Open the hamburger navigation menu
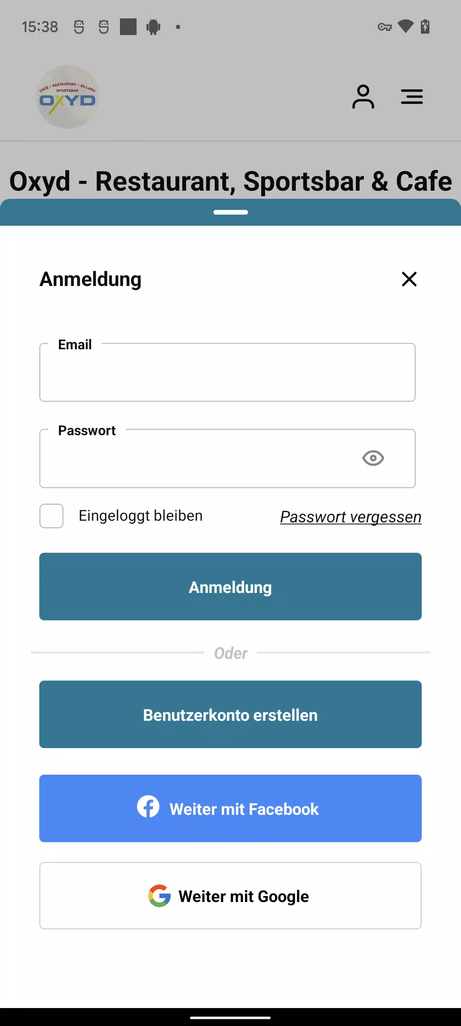This screenshot has height=1026, width=461. click(x=411, y=97)
